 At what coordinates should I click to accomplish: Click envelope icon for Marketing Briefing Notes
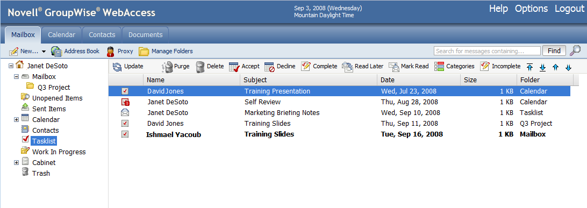coord(125,113)
